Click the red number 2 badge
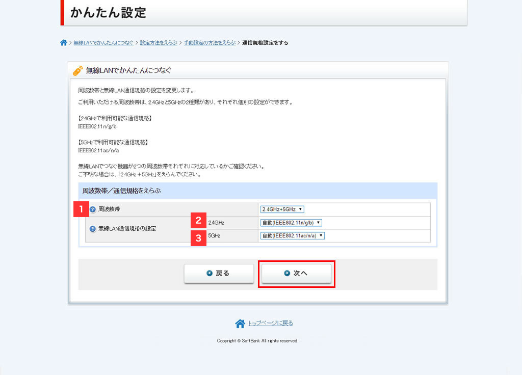 (x=198, y=221)
